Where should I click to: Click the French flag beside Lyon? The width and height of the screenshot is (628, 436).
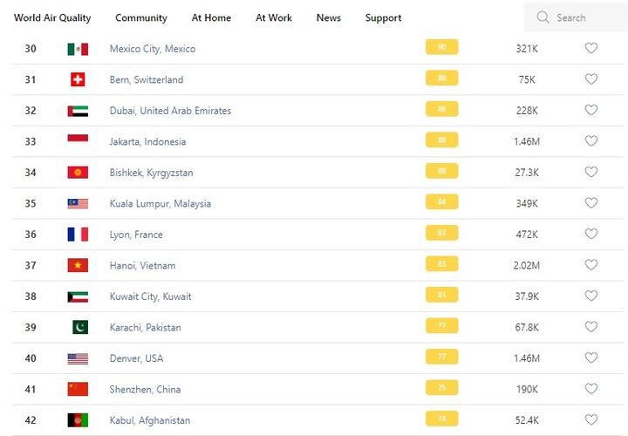tap(78, 235)
